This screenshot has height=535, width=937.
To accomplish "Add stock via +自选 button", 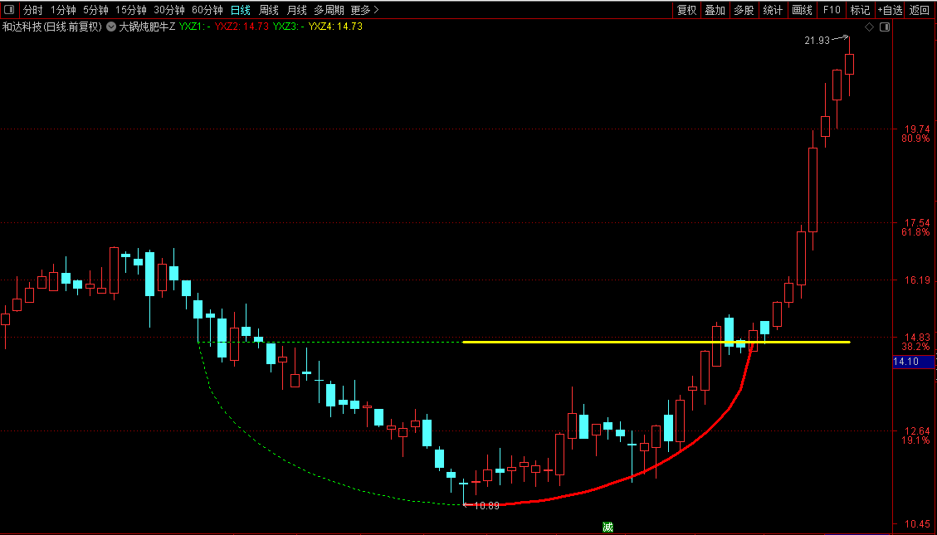I will click(891, 10).
